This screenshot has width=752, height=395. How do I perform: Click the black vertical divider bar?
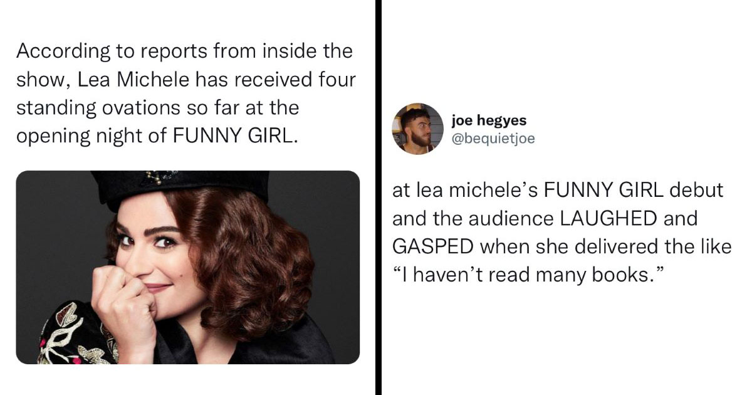[x=379, y=197]
